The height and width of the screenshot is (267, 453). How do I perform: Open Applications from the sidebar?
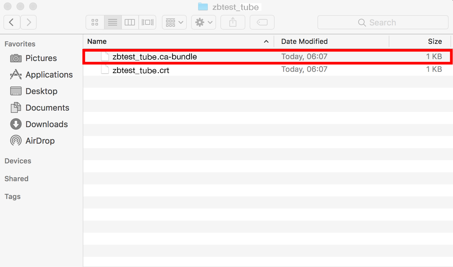pos(49,75)
